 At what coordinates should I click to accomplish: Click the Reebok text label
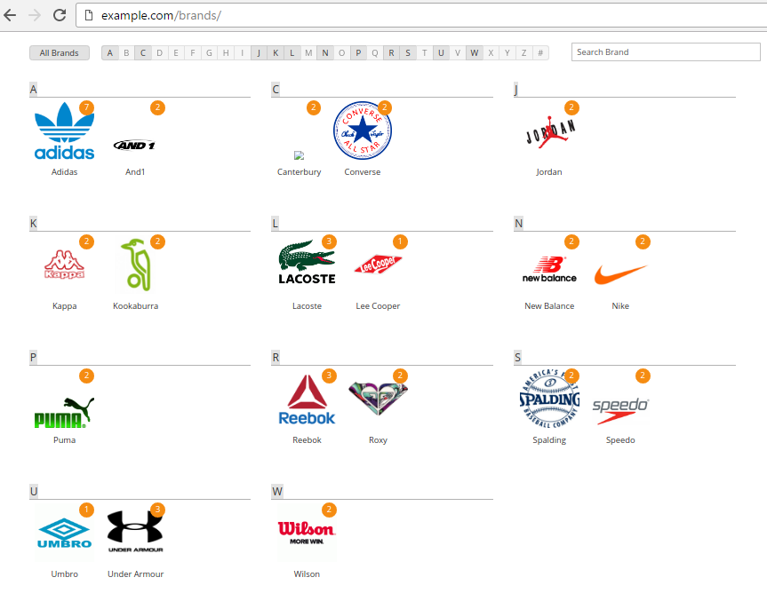(x=307, y=439)
